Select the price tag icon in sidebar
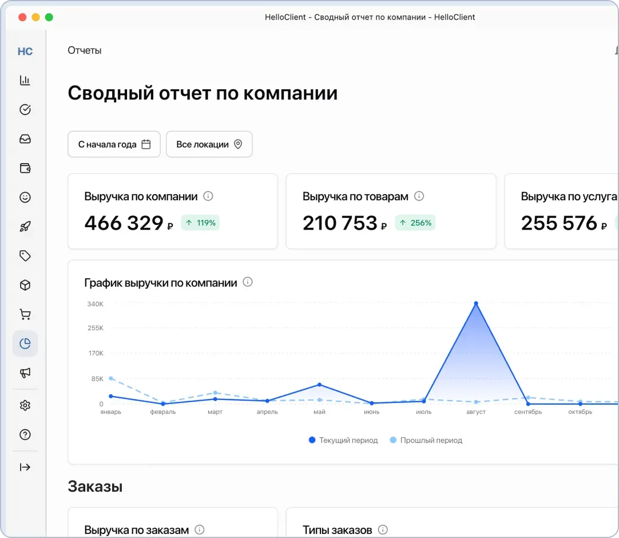The image size is (619, 538). [x=25, y=255]
